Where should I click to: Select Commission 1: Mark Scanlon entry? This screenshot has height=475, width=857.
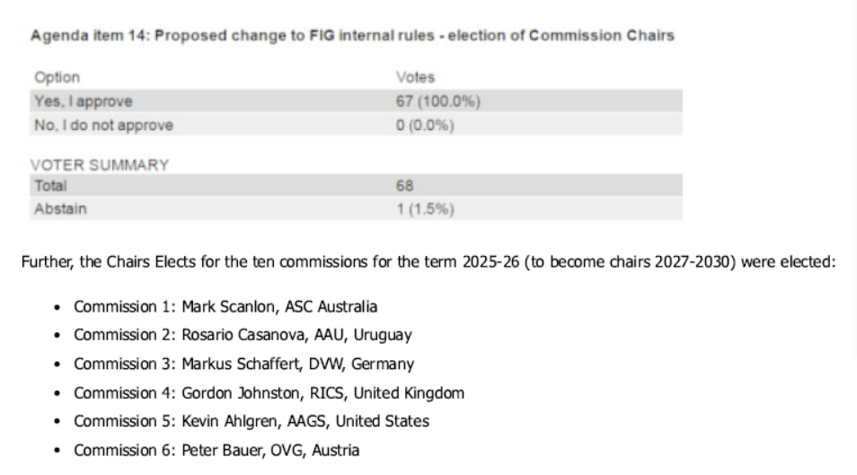225,307
